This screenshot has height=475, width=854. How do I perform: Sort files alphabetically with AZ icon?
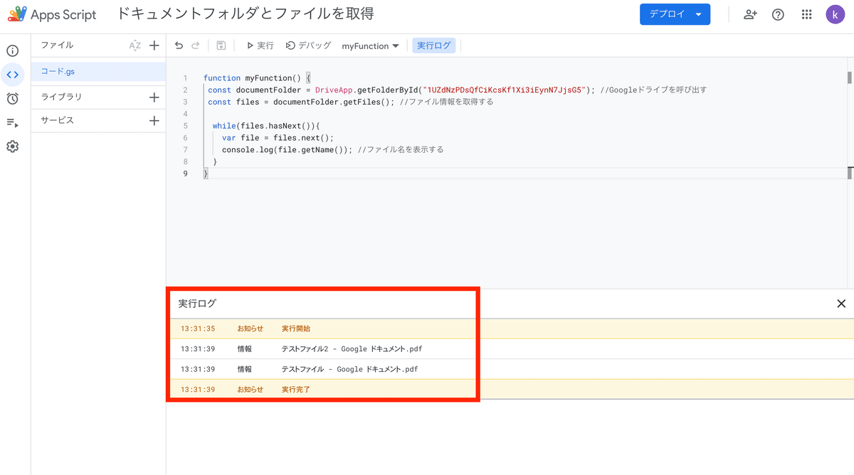(x=135, y=46)
